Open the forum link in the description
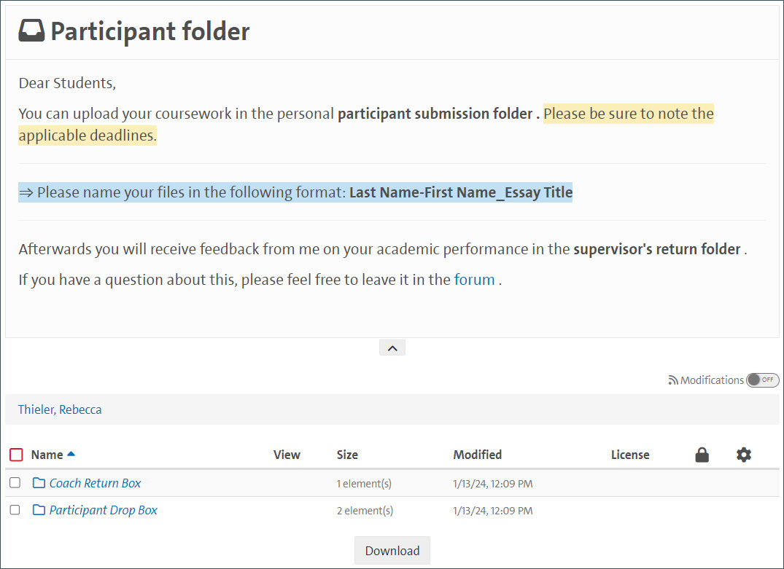The image size is (784, 569). click(x=474, y=280)
